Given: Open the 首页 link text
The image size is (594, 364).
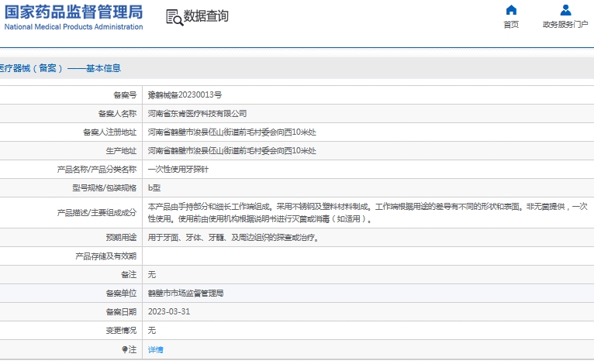Looking at the screenshot, I should click(511, 25).
